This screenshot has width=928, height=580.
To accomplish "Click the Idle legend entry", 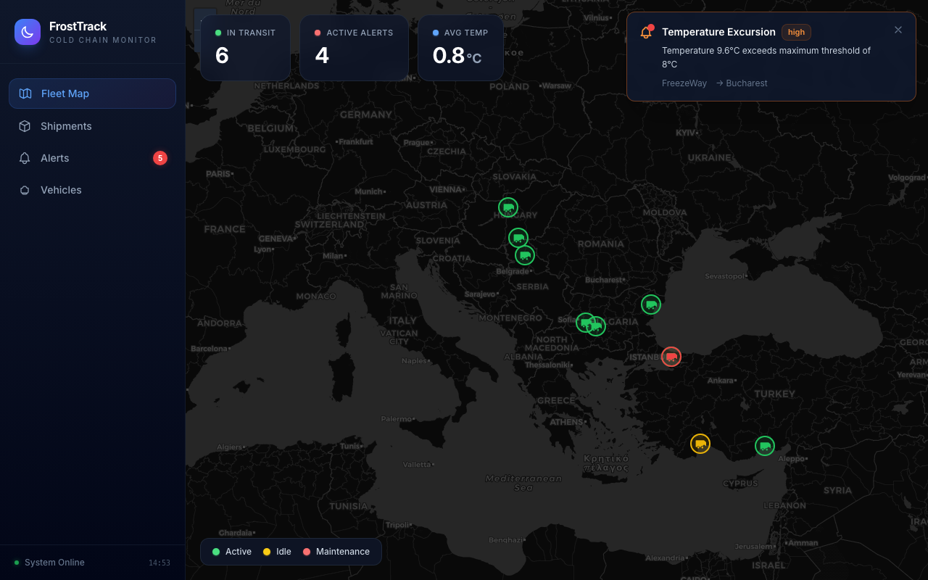I will tap(277, 552).
